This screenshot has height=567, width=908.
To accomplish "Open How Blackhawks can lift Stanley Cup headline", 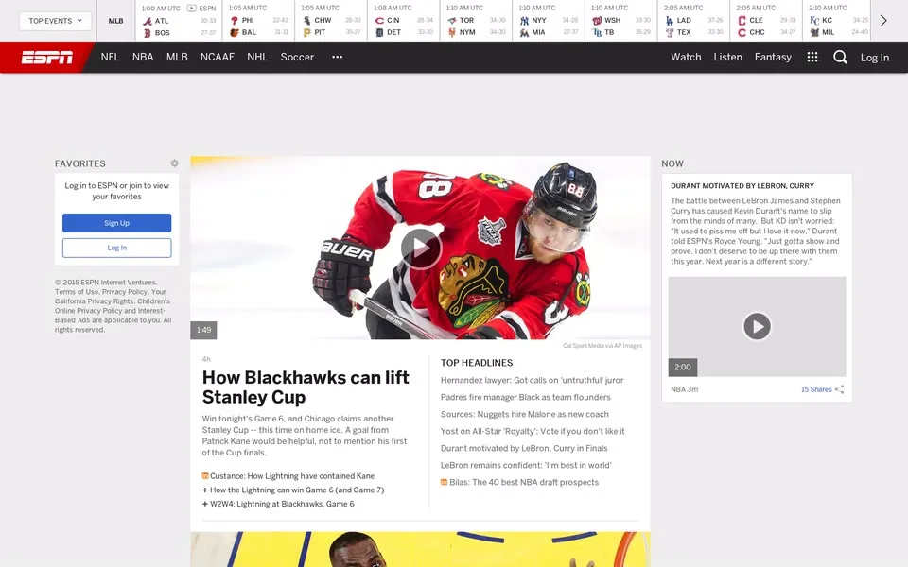I will click(306, 387).
